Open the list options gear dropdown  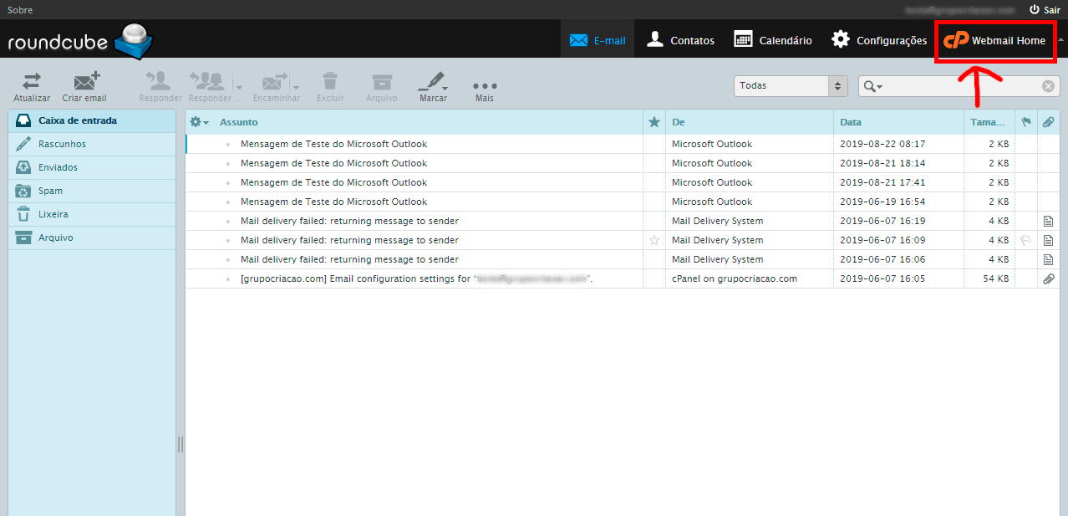coord(199,122)
